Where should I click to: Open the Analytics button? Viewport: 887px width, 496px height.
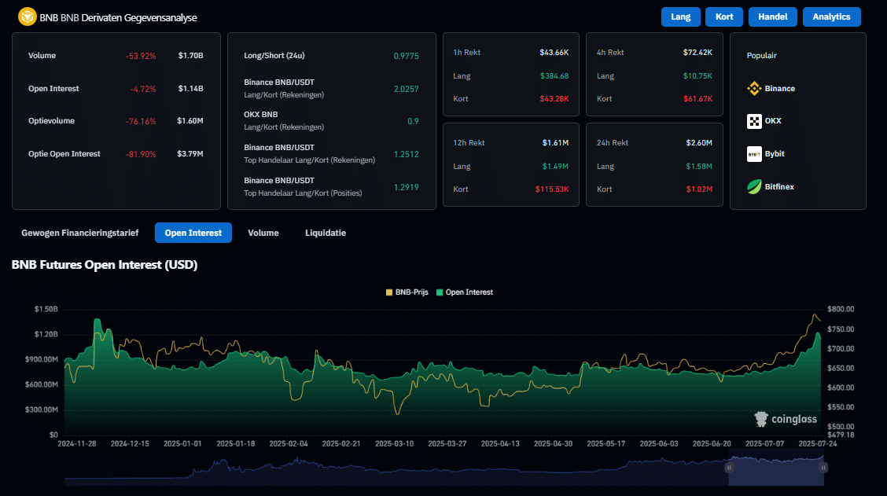832,17
